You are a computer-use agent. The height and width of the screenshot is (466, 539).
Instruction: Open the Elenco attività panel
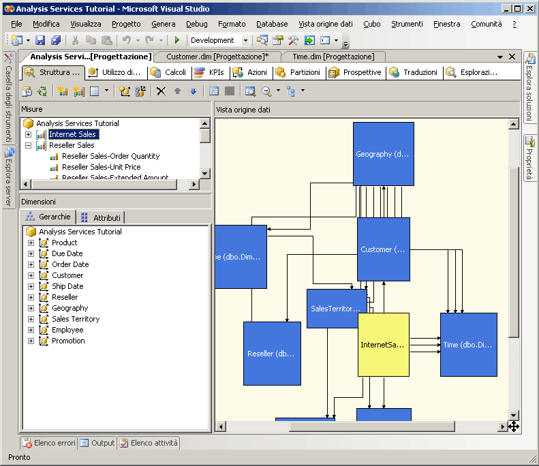coord(149,443)
